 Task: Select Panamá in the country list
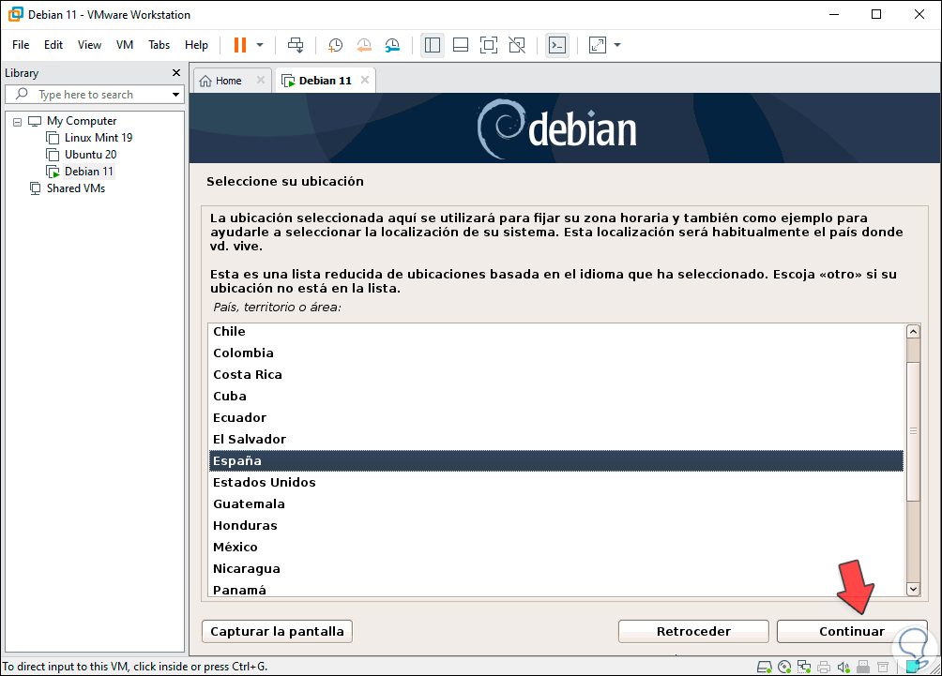pos(556,589)
